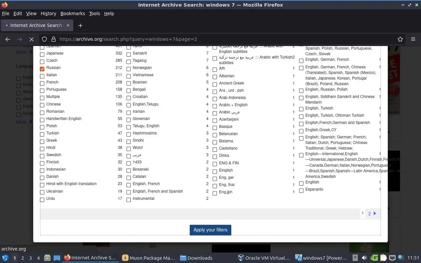Image resolution: width=421 pixels, height=263 pixels.
Task: Open clipboard manager tray icon
Action: click(384, 258)
